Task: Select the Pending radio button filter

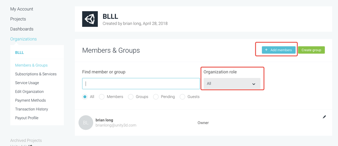Action: pyautogui.click(x=156, y=97)
